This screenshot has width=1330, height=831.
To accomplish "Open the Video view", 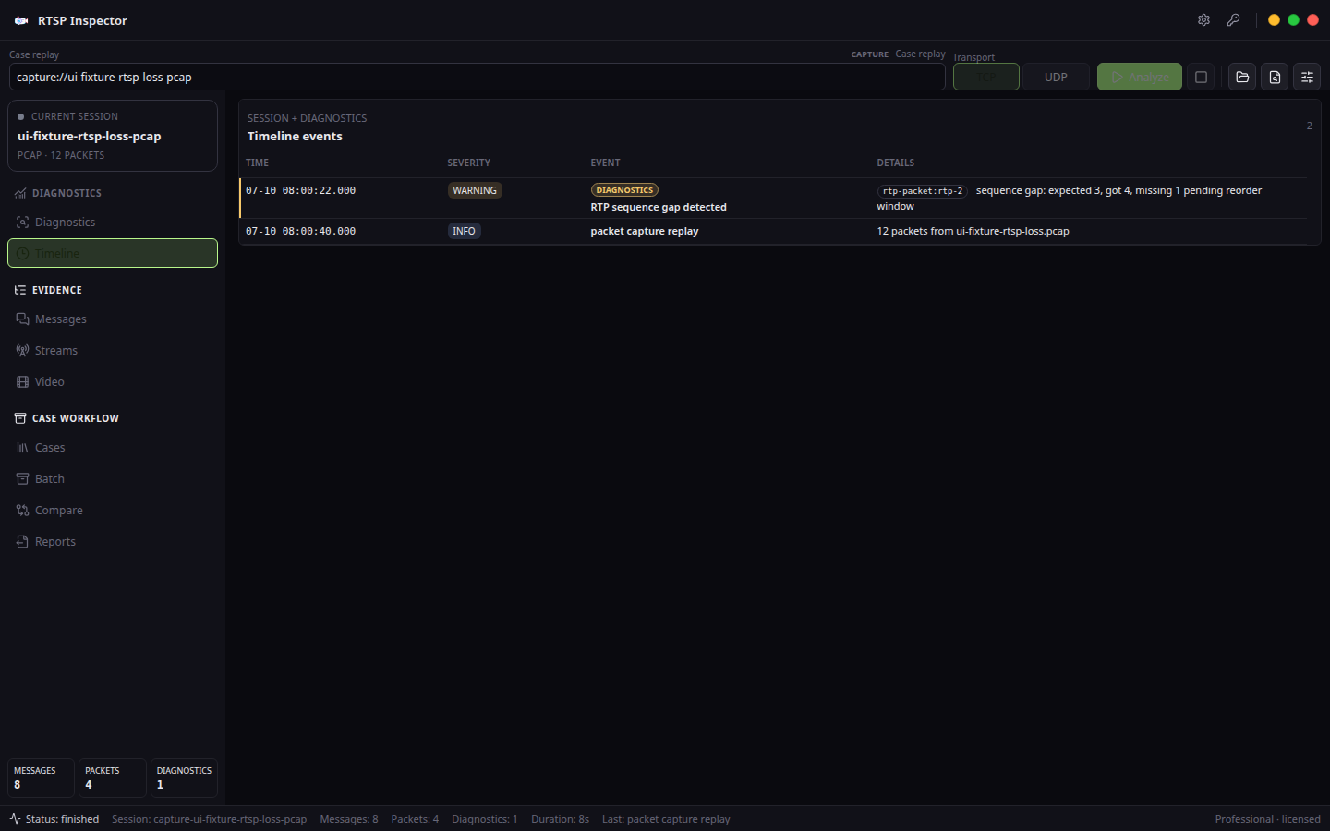I will (113, 382).
